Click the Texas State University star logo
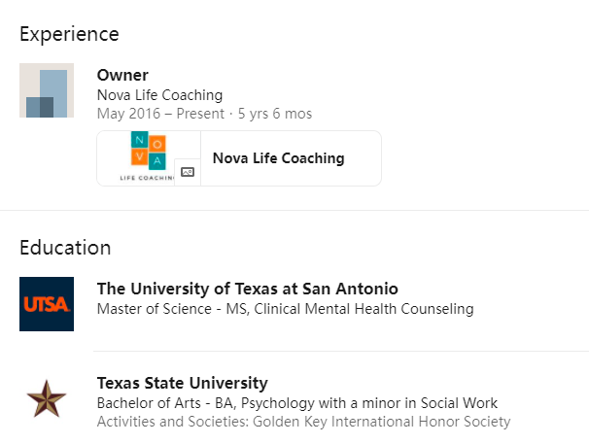Viewport: 589px width, 444px height. (x=47, y=399)
